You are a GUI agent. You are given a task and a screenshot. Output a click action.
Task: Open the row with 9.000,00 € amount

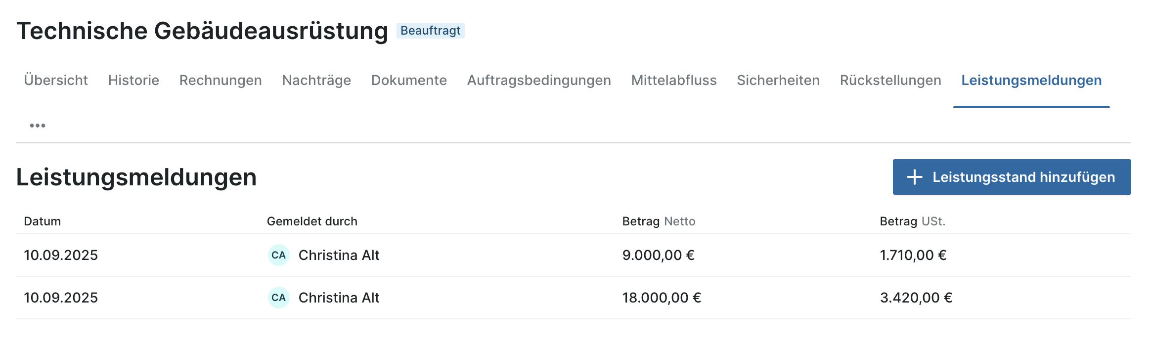(658, 255)
